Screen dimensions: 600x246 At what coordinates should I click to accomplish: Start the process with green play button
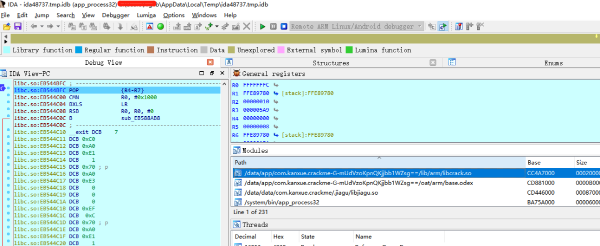262,26
